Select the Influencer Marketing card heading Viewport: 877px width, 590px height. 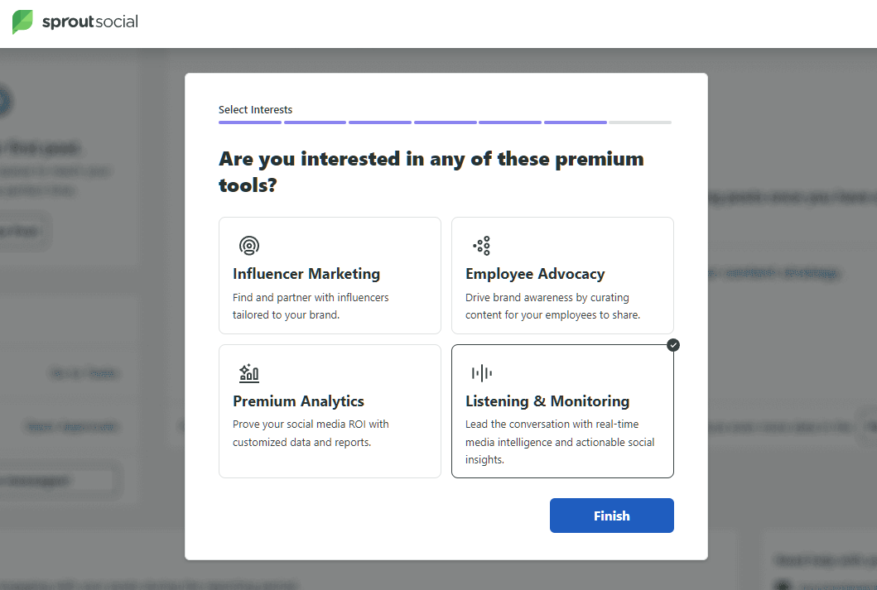pos(306,274)
